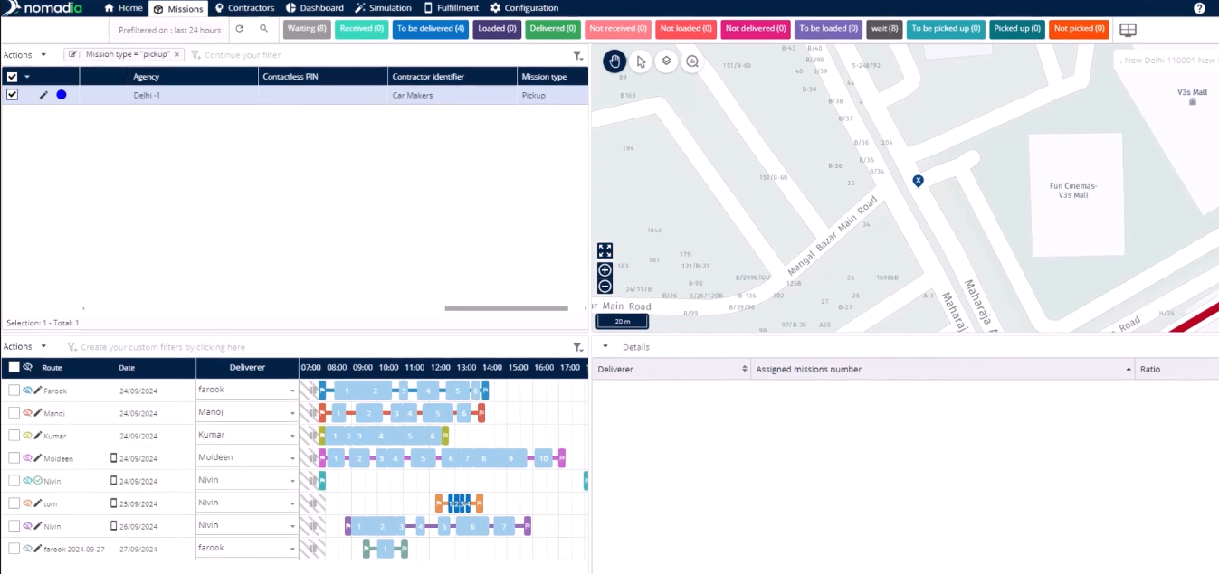The image size is (1219, 574).
Task: Toggle visibility eye for Farook route
Action: [x=27, y=391]
